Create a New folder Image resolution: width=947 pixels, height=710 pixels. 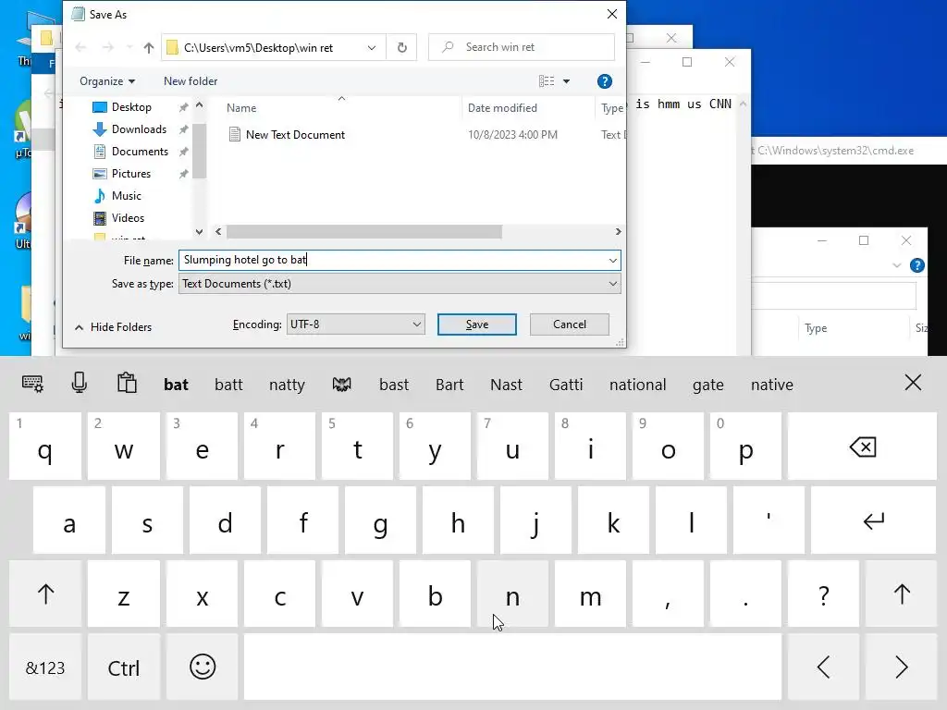191,81
